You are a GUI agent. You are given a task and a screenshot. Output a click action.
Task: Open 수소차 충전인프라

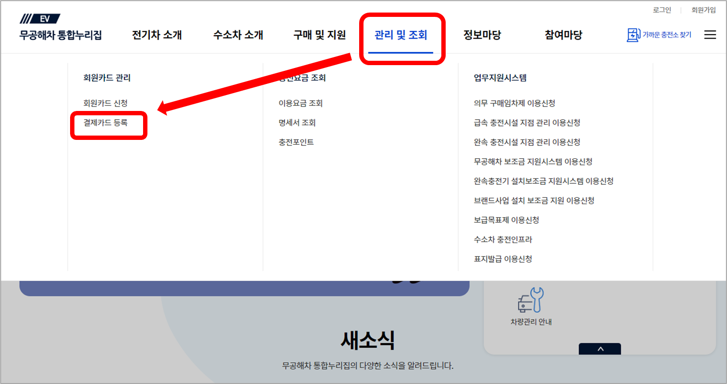(x=503, y=239)
